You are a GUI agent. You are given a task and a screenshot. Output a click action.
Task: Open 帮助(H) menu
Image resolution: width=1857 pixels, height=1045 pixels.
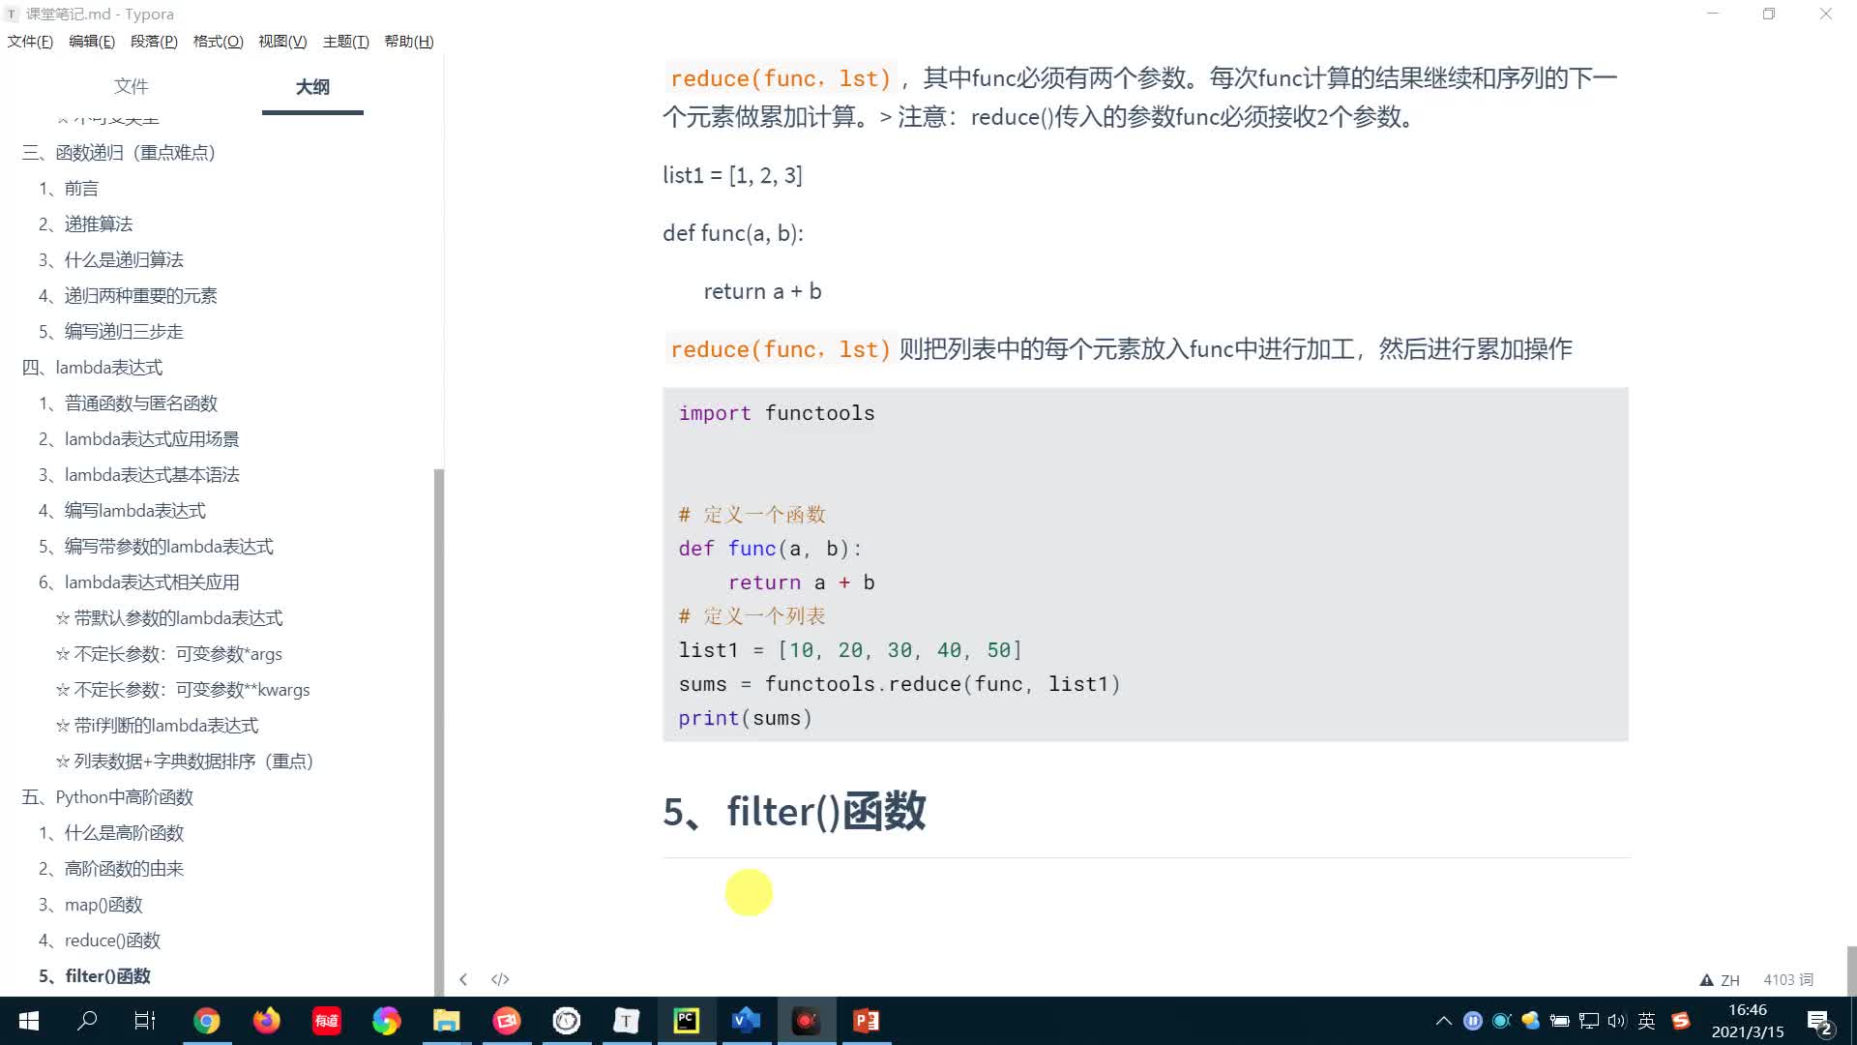(409, 42)
